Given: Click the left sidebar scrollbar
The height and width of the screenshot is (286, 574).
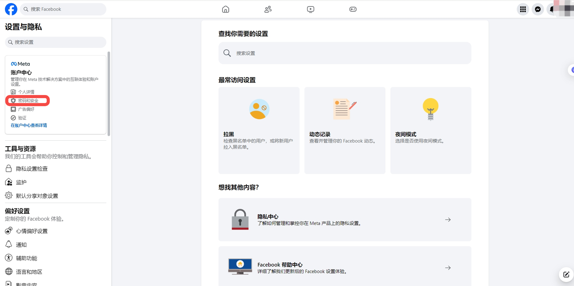Looking at the screenshot, I should coord(109,94).
